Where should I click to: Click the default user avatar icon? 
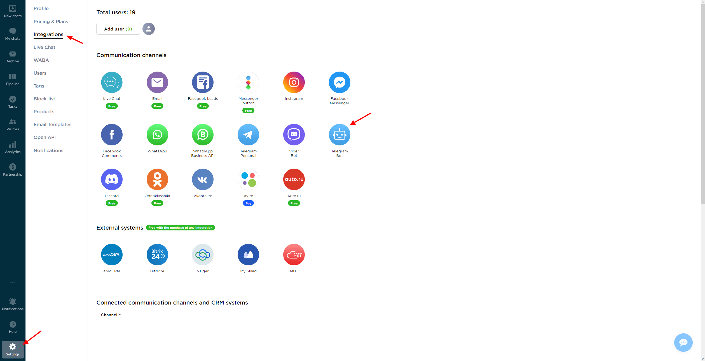(x=148, y=29)
